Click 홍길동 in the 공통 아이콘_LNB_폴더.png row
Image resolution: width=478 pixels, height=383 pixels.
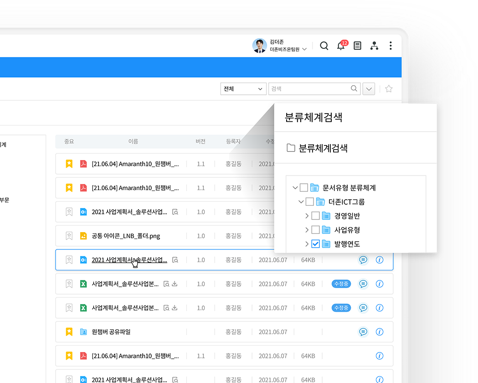[233, 236]
